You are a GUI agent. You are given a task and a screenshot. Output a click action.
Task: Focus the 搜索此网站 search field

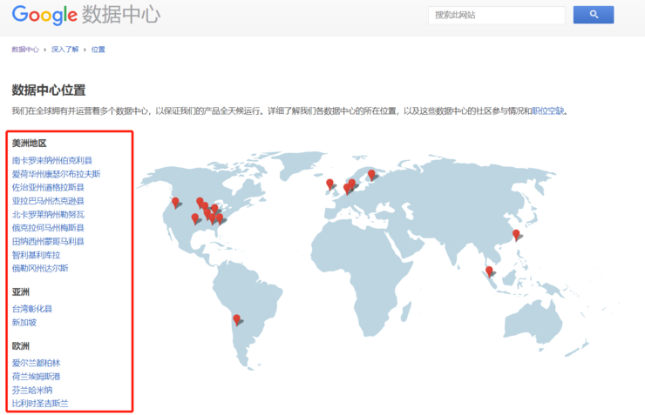click(x=497, y=15)
